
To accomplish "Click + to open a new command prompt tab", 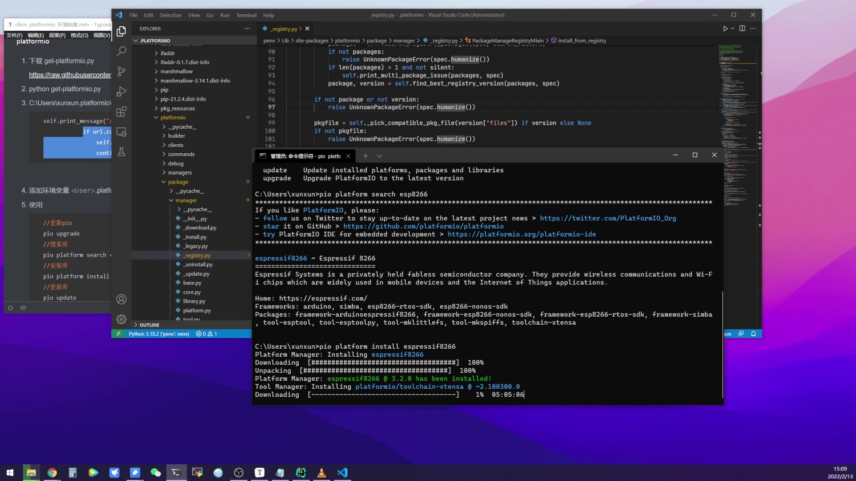I will [366, 156].
